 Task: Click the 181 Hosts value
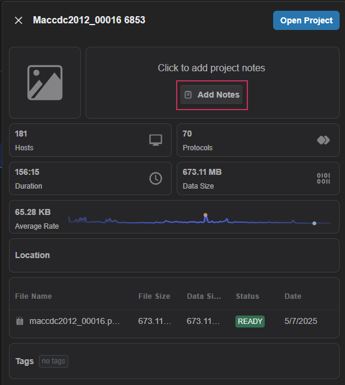tap(21, 134)
